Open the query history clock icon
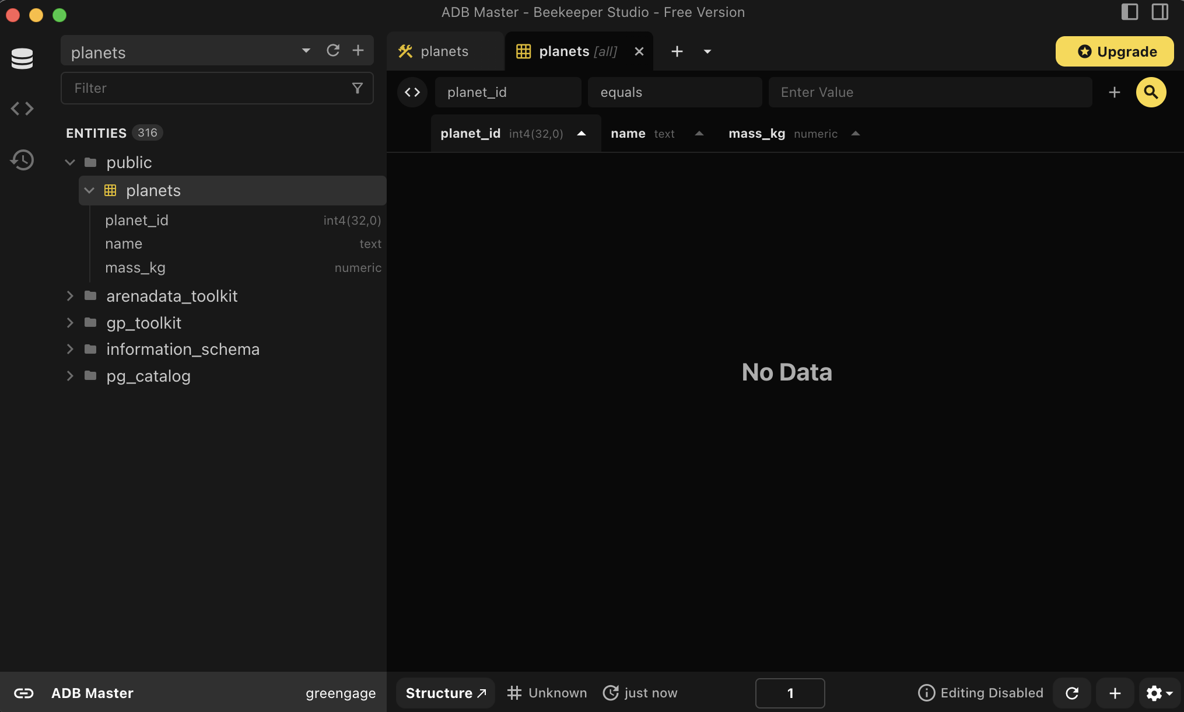The height and width of the screenshot is (712, 1184). [22, 160]
